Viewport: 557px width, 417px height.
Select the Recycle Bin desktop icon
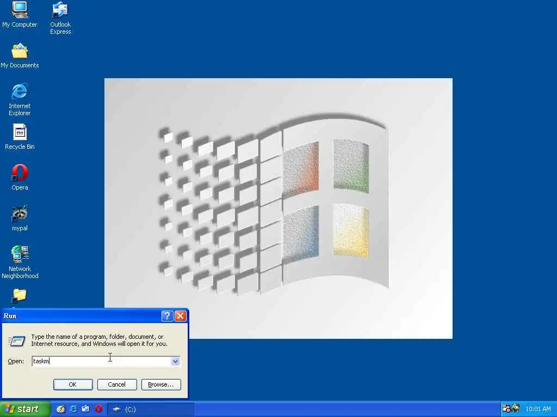click(20, 137)
